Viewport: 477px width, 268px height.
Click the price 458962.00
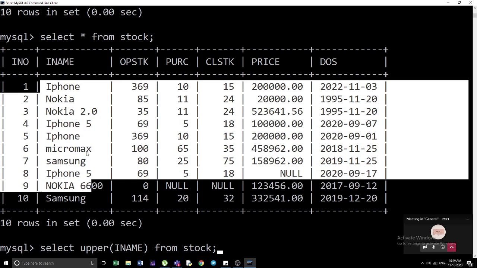277,149
